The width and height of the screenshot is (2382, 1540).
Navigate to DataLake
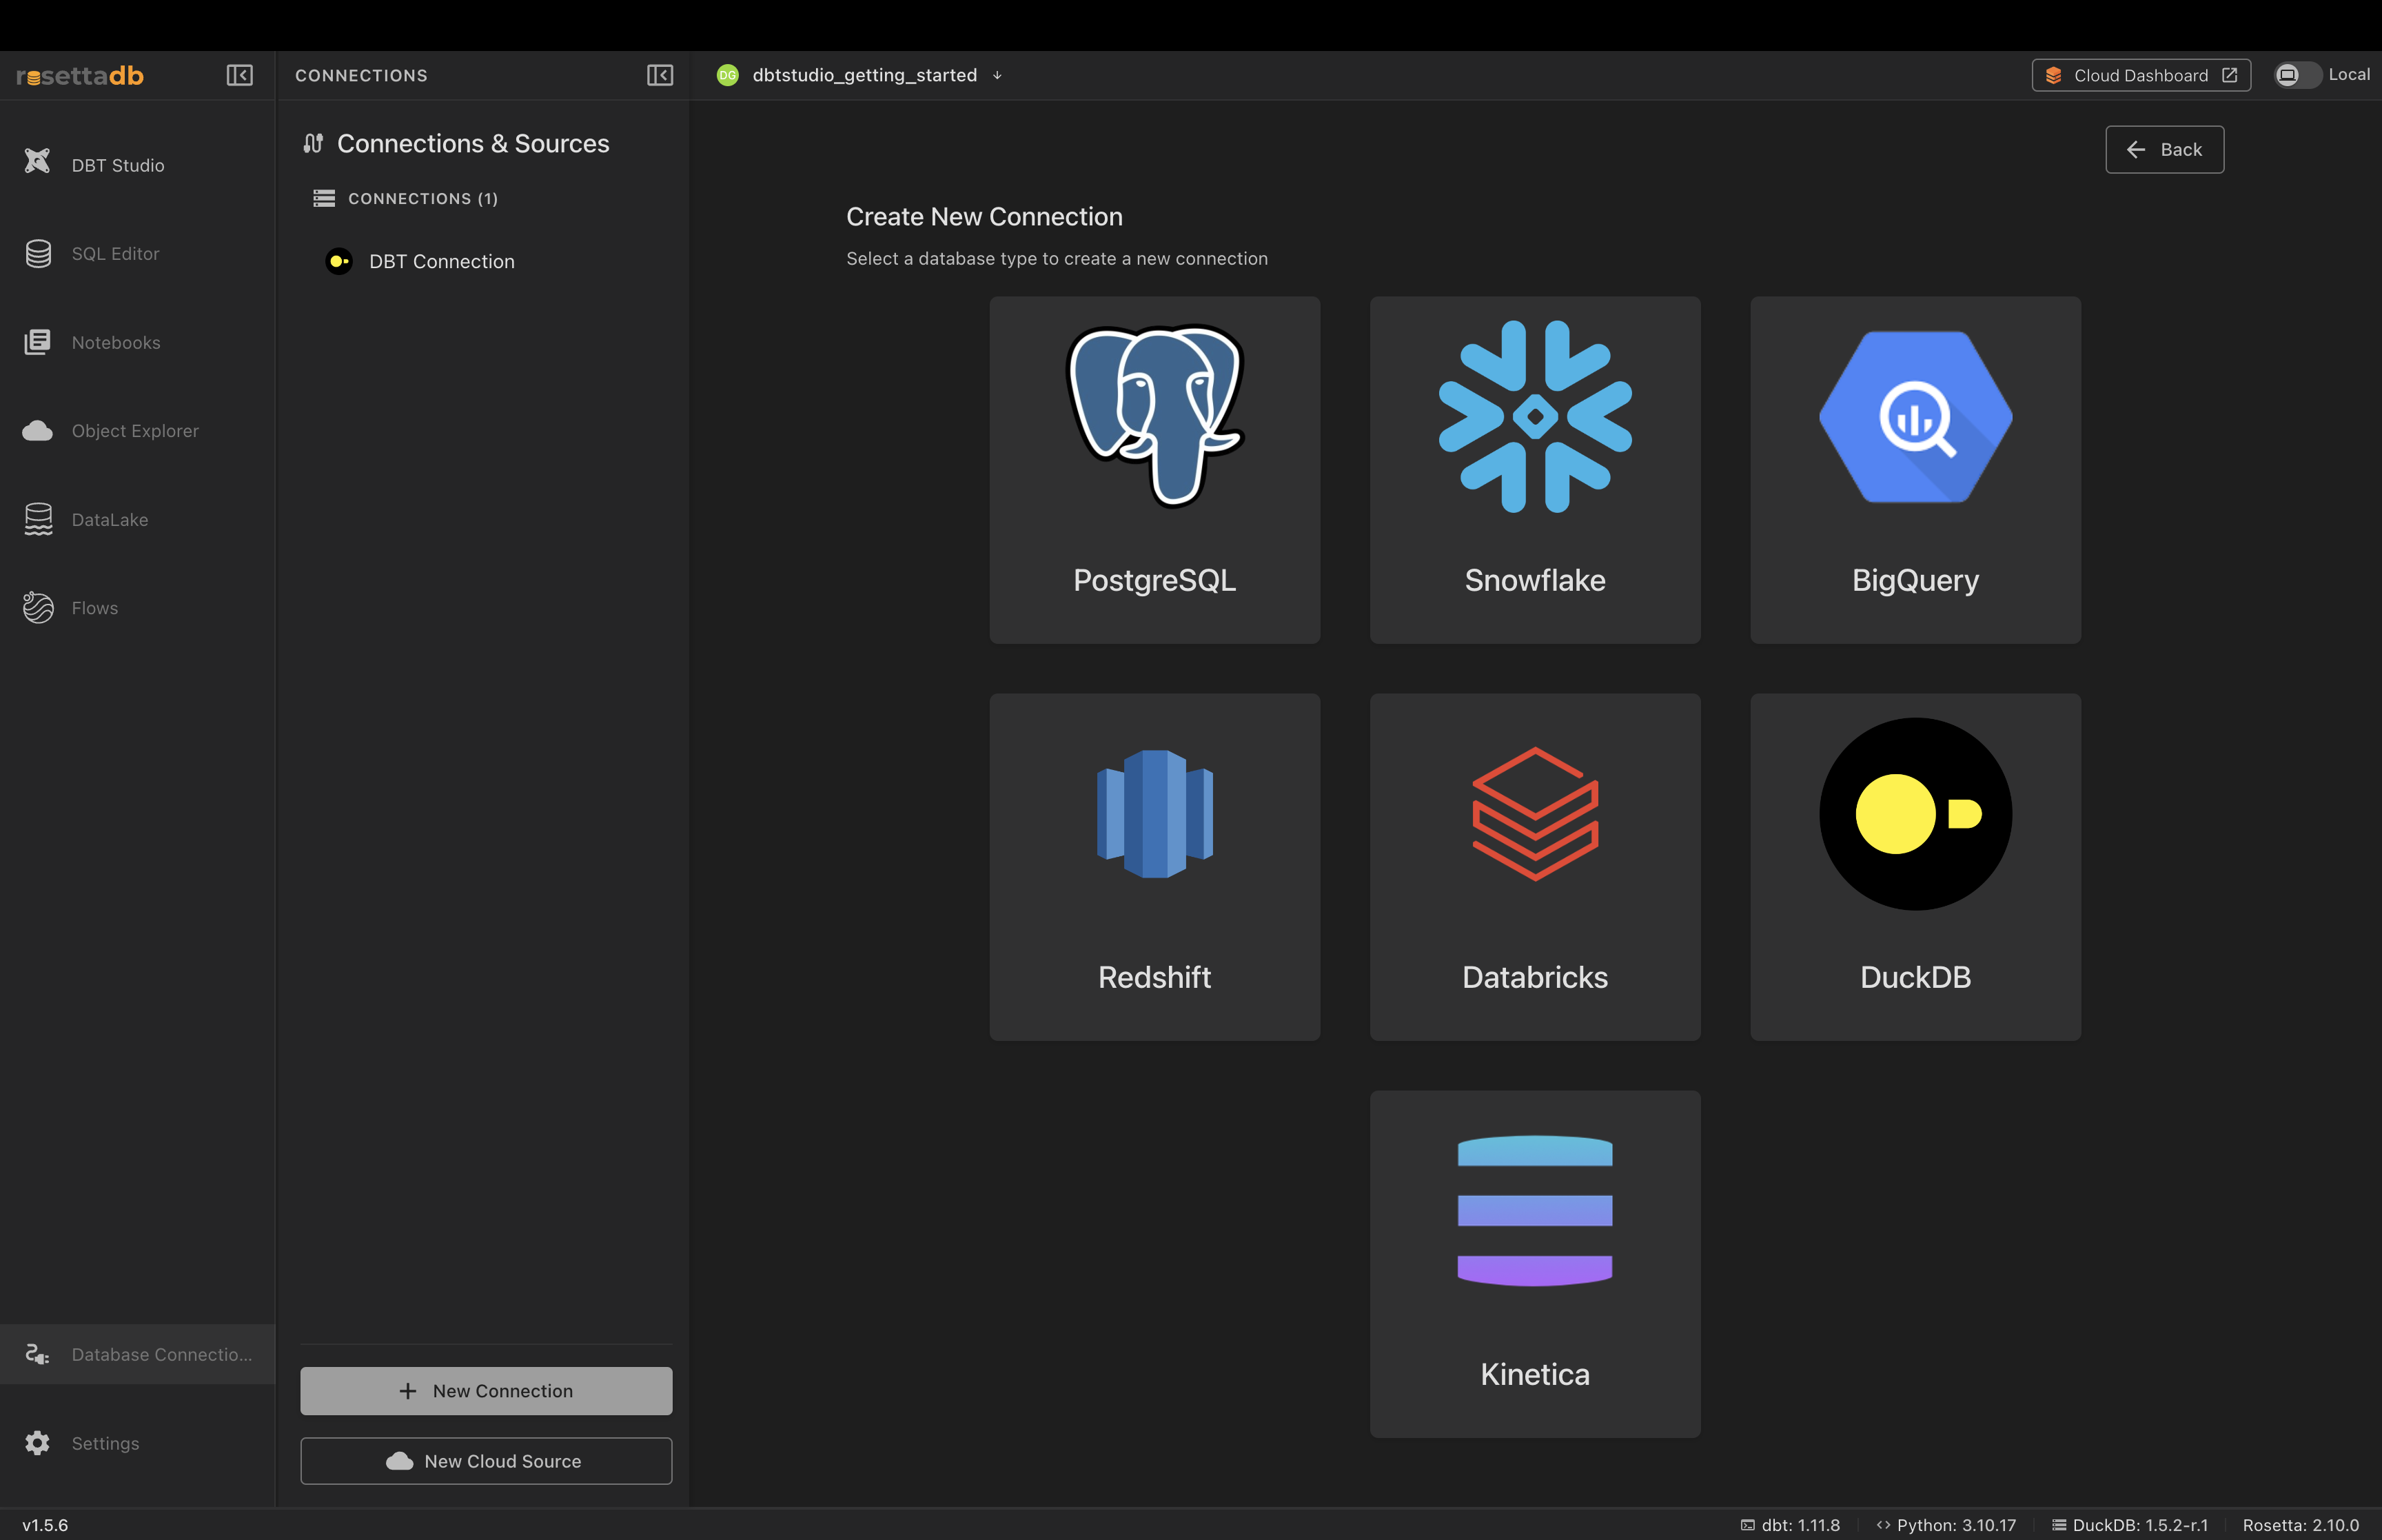pos(137,520)
